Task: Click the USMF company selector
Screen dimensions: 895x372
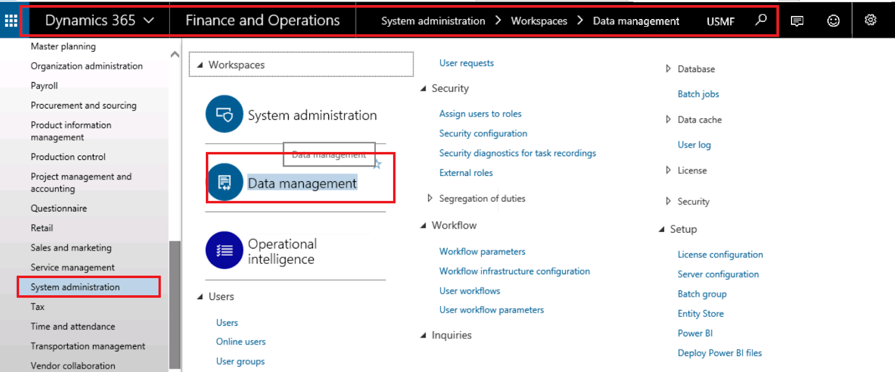Action: [x=720, y=21]
